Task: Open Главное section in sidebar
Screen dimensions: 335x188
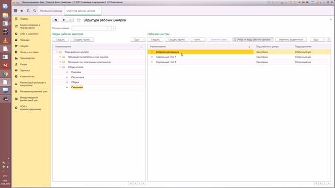Action: click(24, 19)
